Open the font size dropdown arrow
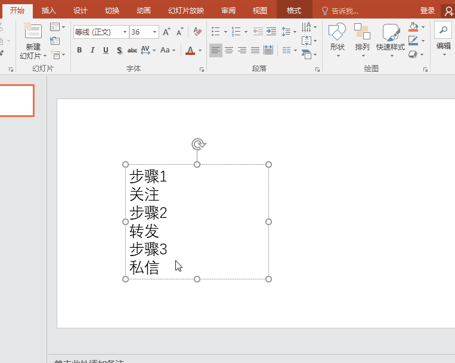The image size is (455, 363). pyautogui.click(x=155, y=32)
